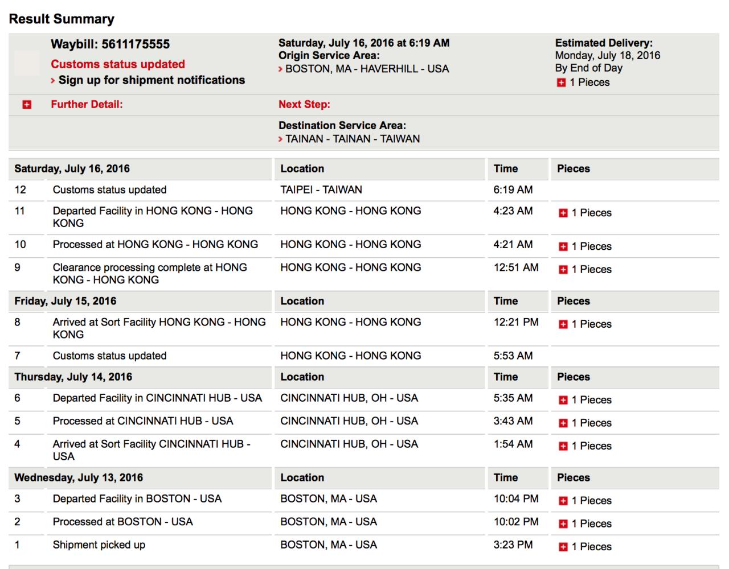Expand the Further Detail plus icon
The height and width of the screenshot is (569, 729).
click(x=27, y=105)
